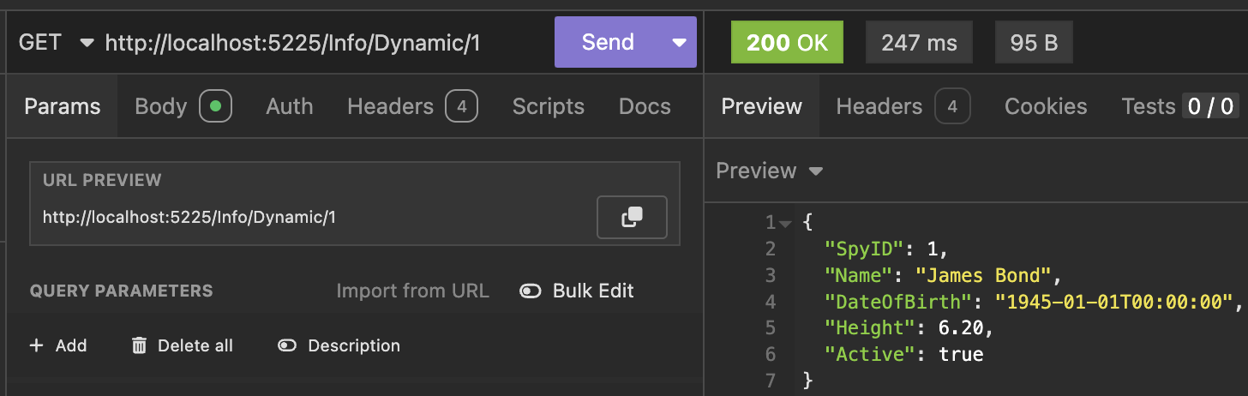
Task: Send the GET request
Action: pyautogui.click(x=607, y=43)
